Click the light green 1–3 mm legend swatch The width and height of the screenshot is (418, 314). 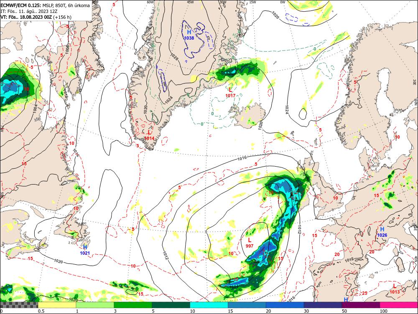click(x=95, y=305)
